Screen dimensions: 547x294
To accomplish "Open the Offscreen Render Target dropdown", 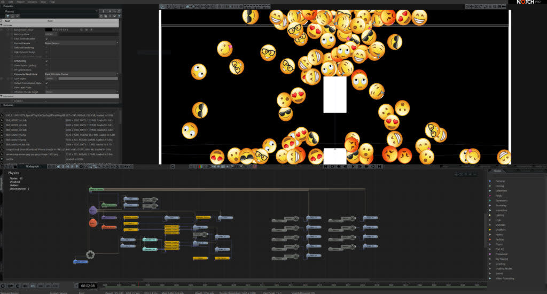I will [x=82, y=92].
